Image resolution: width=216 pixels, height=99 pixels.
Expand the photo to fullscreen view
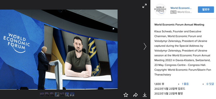[144, 6]
